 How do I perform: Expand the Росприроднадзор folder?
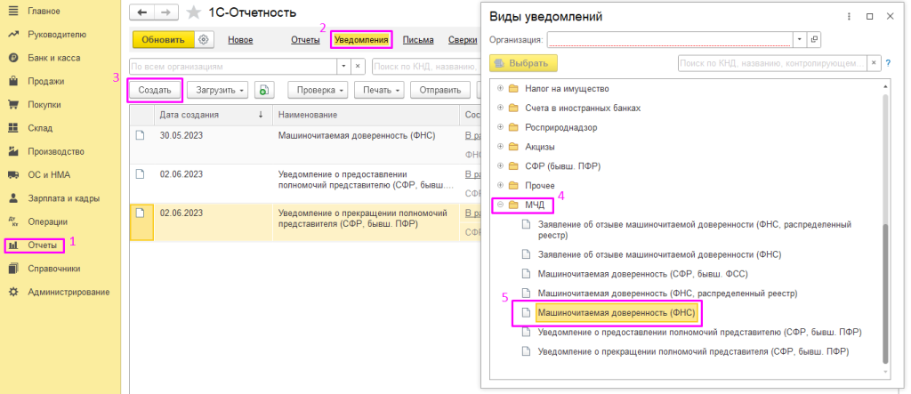click(500, 127)
